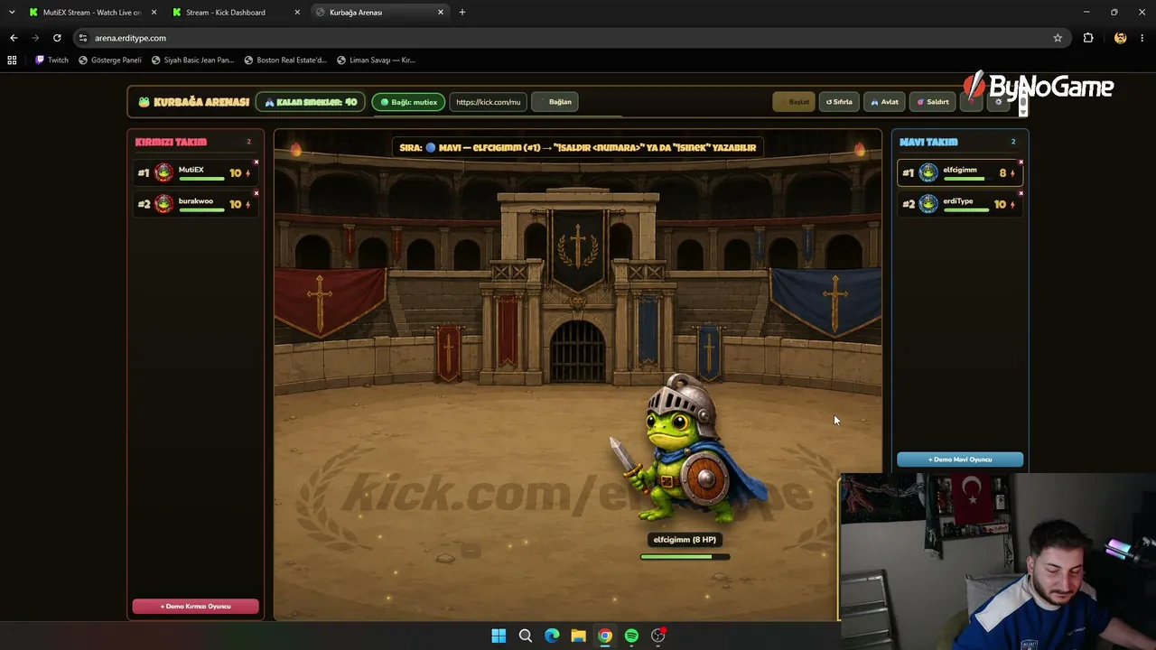Open the Gösterge Paneli bookmark

coord(110,60)
